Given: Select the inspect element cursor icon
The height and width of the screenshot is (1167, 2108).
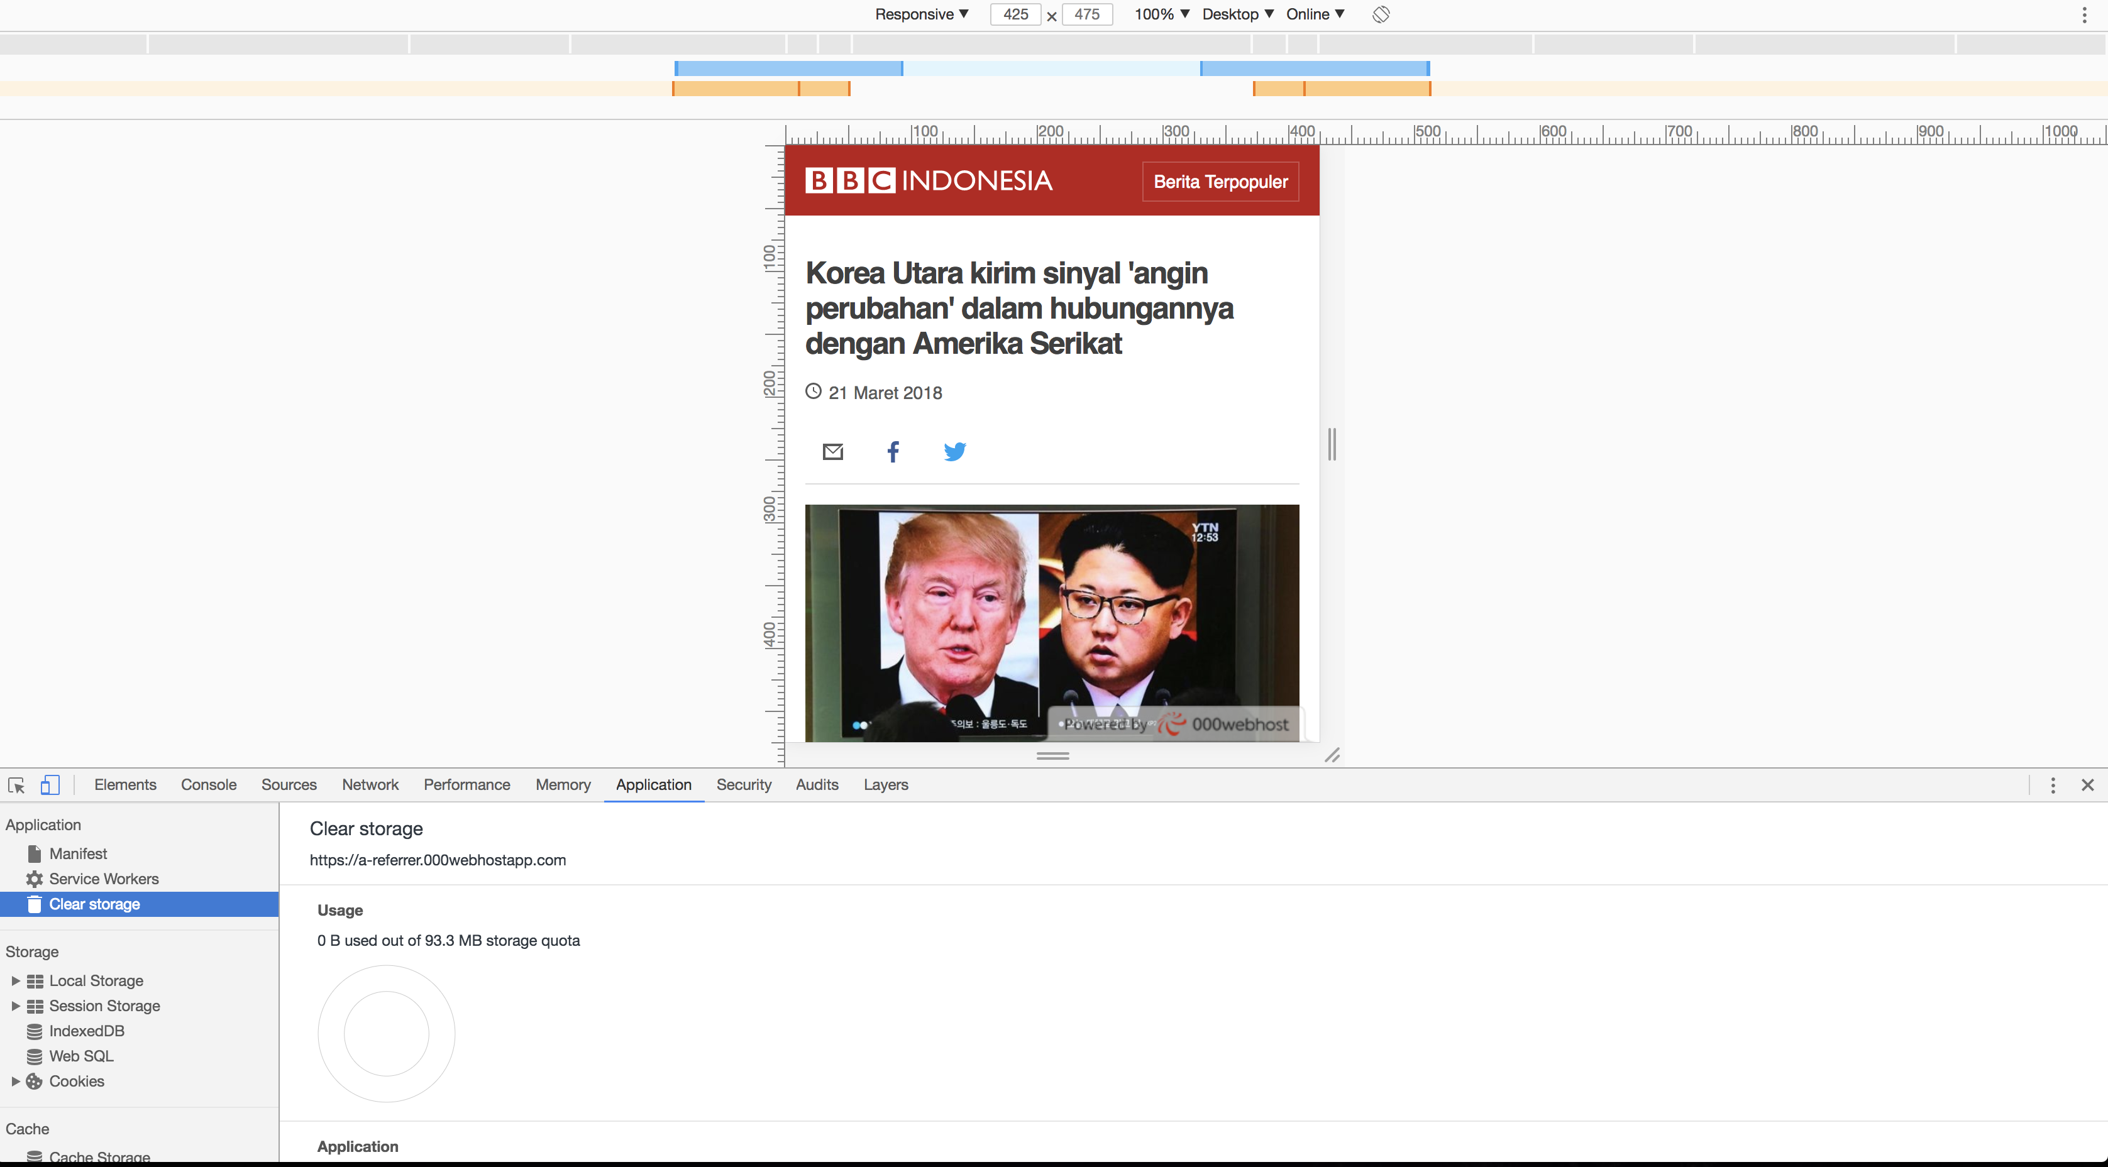Looking at the screenshot, I should click(x=16, y=784).
